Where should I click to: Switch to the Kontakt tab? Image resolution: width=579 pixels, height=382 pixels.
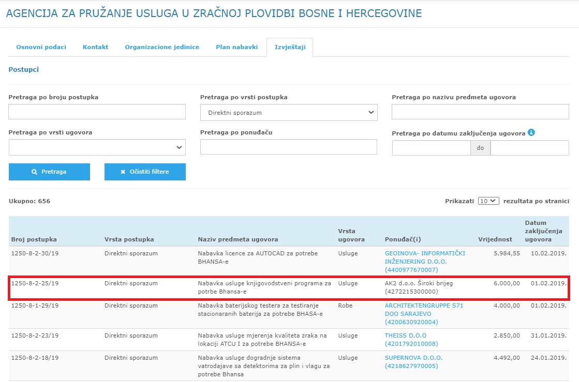(x=95, y=47)
